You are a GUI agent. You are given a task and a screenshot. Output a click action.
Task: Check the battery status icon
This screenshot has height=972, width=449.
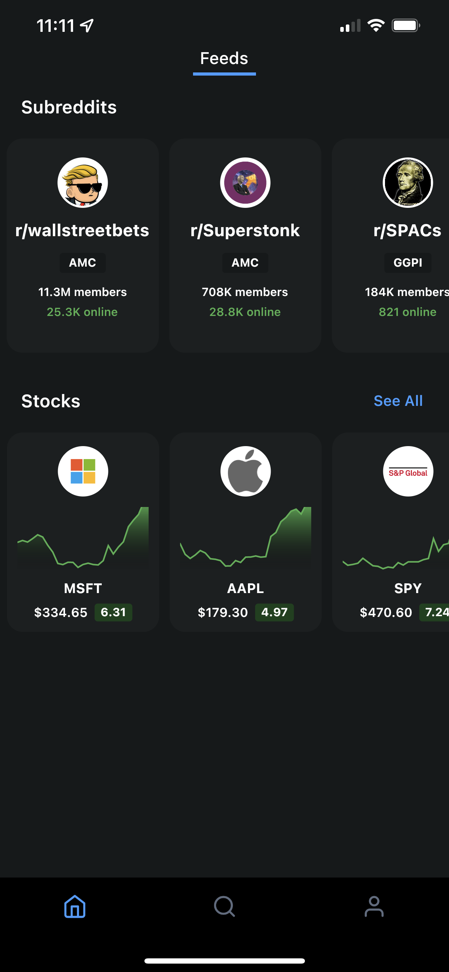406,26
